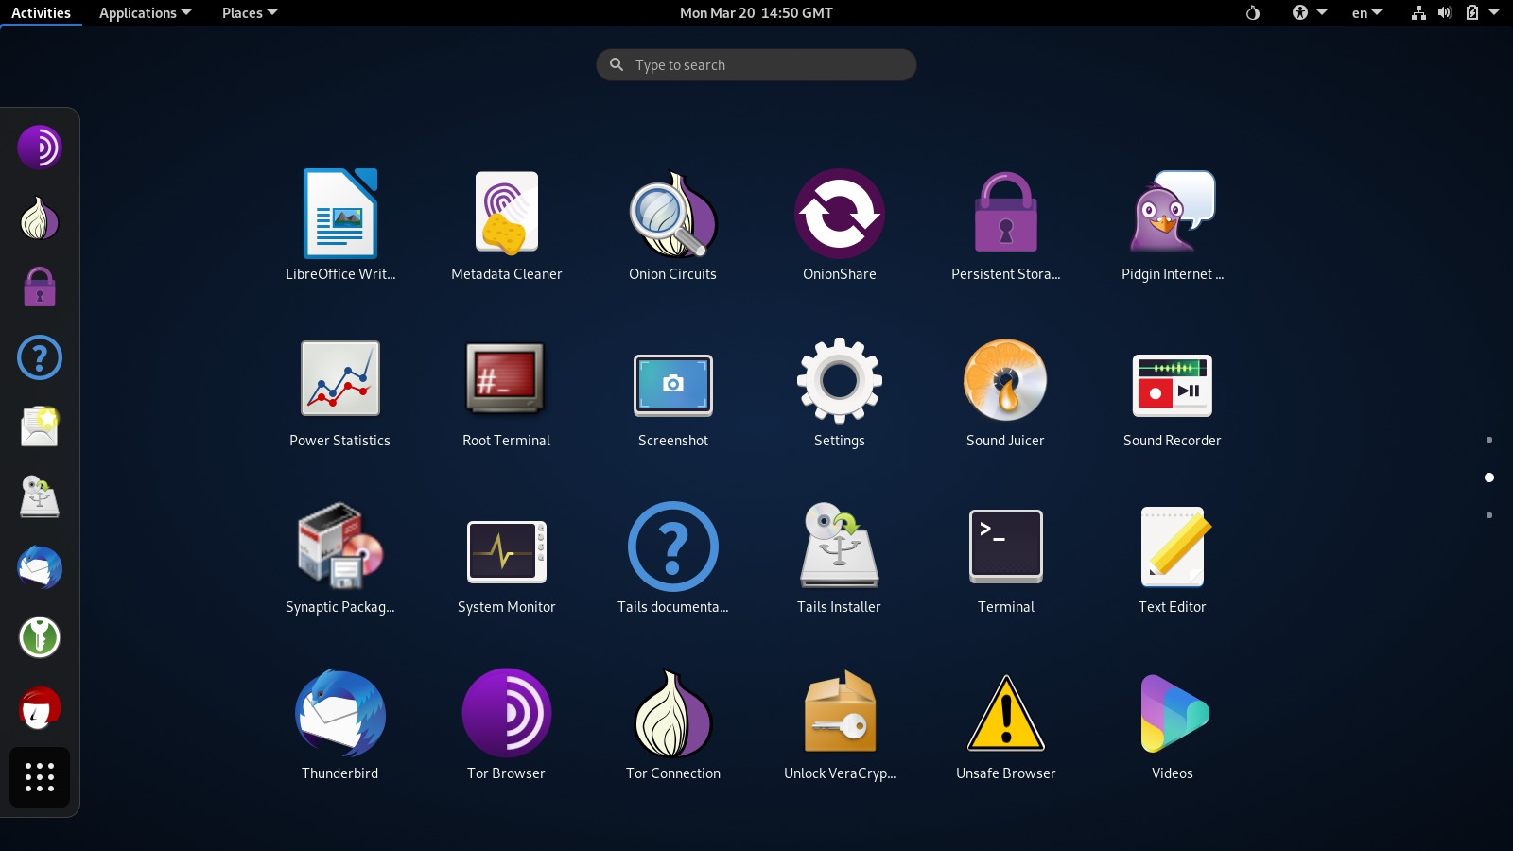The height and width of the screenshot is (851, 1513).
Task: Click the Activities button
Action: tap(41, 13)
